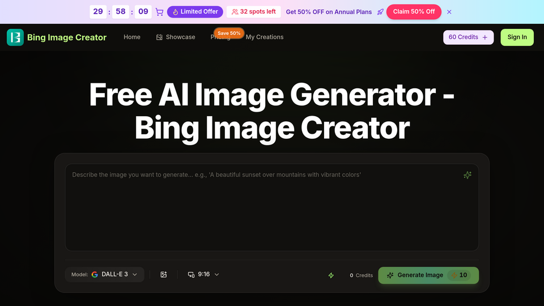Click the Sign In button
This screenshot has height=306, width=544.
point(517,37)
